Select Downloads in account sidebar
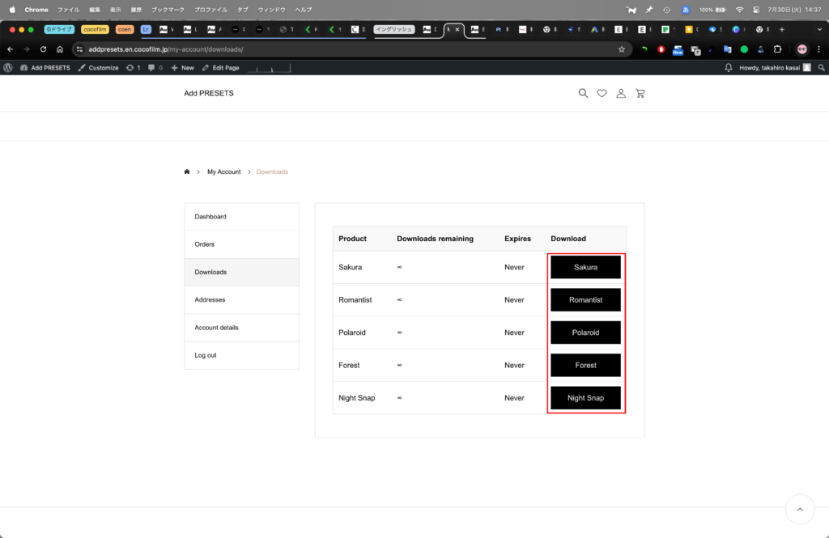The width and height of the screenshot is (829, 538). (241, 272)
